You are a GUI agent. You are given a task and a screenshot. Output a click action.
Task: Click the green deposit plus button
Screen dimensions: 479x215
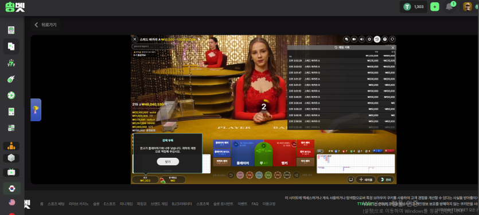coord(435,7)
